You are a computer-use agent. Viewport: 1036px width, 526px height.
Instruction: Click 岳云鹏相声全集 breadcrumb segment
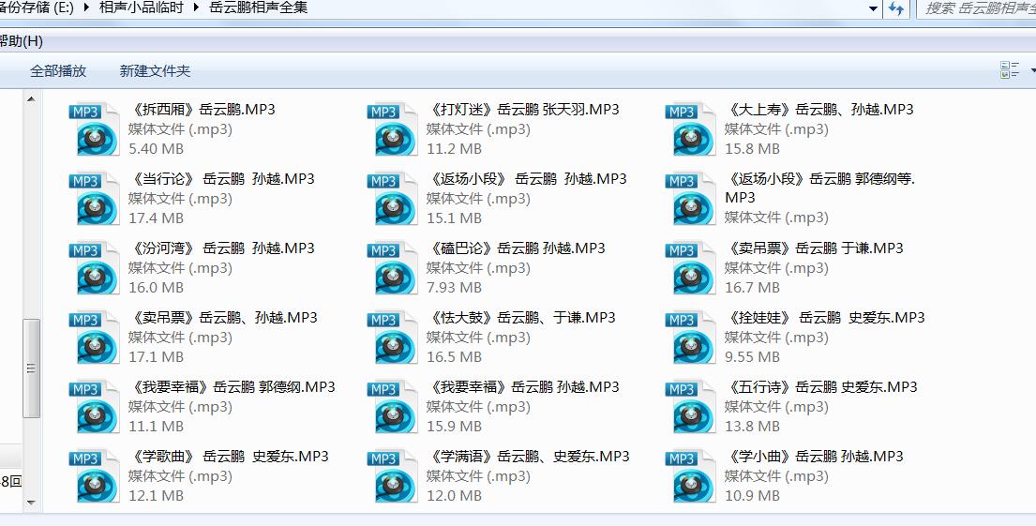tap(259, 8)
